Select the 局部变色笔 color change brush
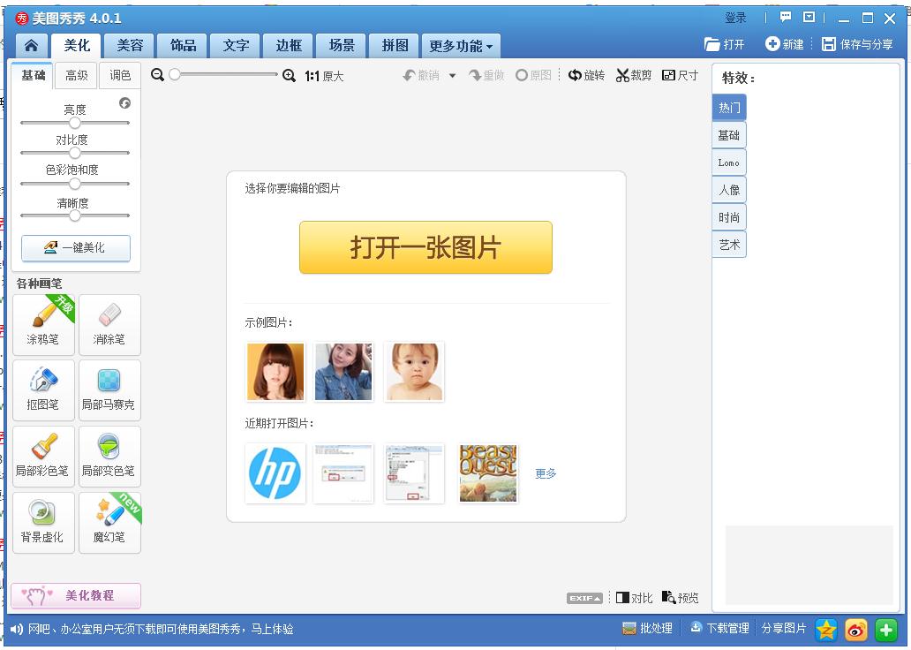The image size is (911, 650). click(x=109, y=457)
